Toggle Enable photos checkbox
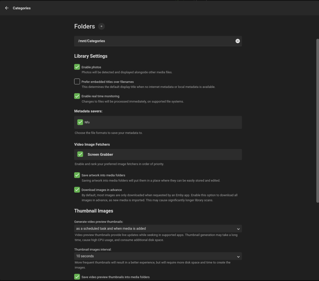The image size is (319, 281). click(x=77, y=67)
